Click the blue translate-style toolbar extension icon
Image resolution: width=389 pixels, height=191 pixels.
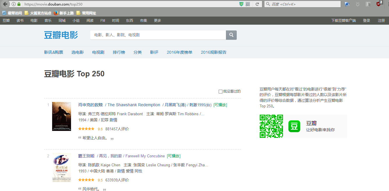tap(347, 4)
